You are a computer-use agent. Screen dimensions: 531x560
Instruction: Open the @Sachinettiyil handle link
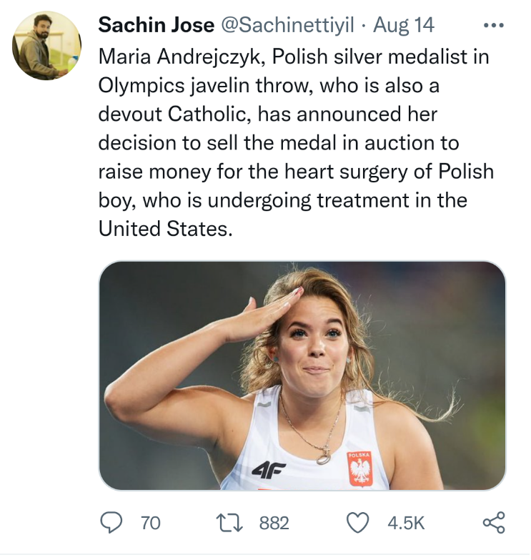(288, 25)
